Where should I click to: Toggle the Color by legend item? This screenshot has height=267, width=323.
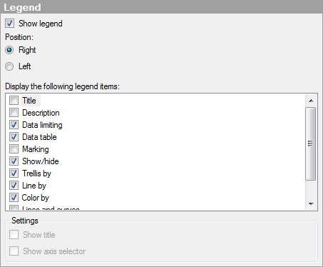pyautogui.click(x=14, y=198)
